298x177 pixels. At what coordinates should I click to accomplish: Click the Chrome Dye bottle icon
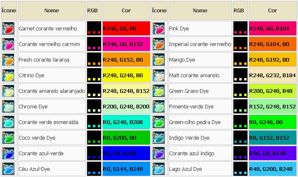(8, 106)
